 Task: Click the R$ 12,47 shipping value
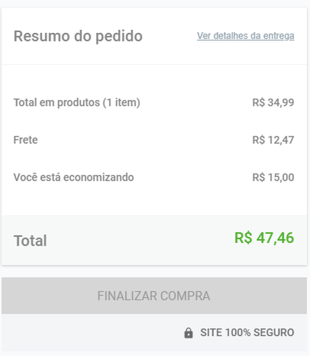click(x=273, y=140)
